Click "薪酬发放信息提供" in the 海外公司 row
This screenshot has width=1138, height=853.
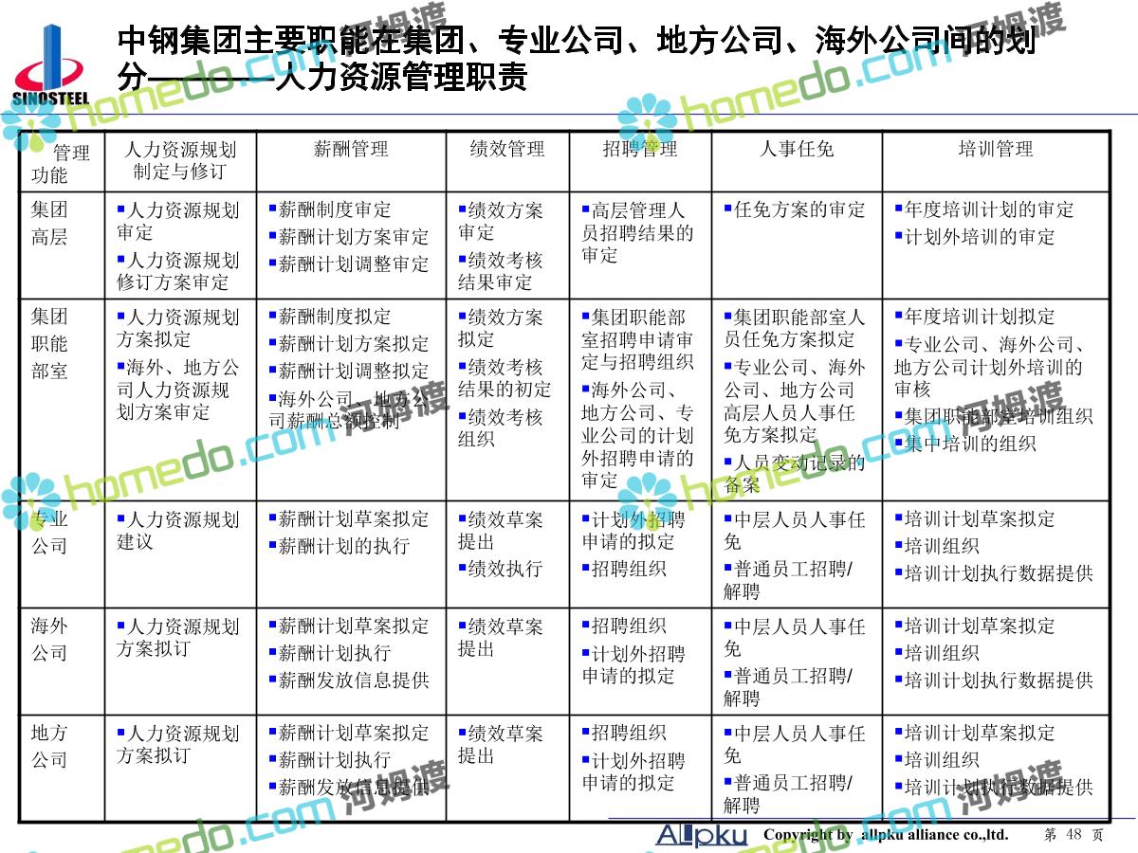click(349, 681)
